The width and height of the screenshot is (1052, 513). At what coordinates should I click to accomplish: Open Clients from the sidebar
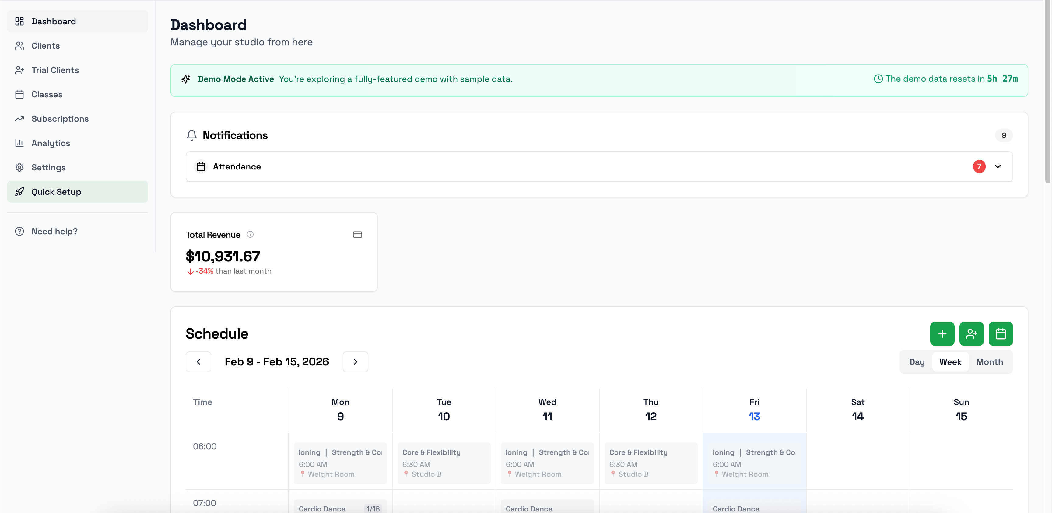(x=45, y=45)
